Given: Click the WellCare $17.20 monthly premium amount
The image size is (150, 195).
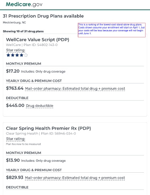Looking at the screenshot, I should [x=13, y=71].
